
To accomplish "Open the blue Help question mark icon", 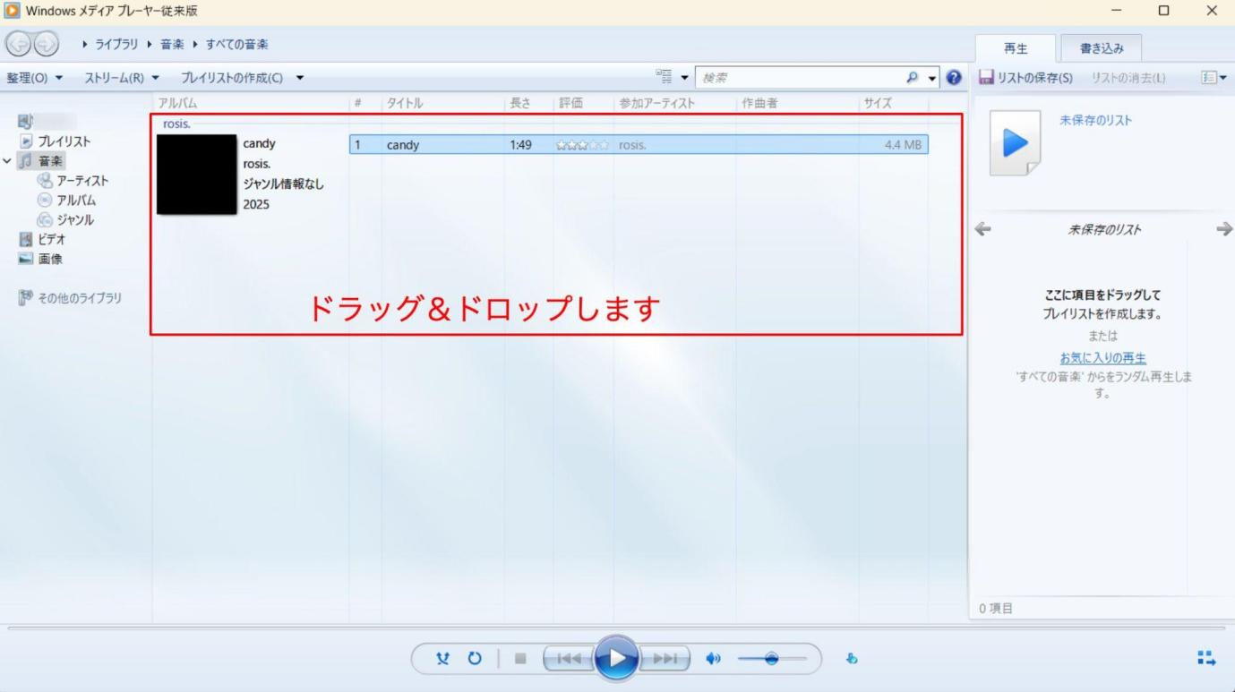I will tap(954, 78).
